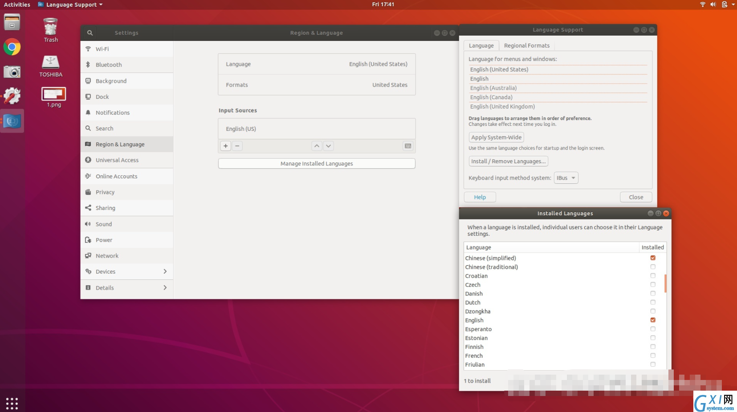Open Dock settings panel
Screen dimensions: 737x412
(127, 97)
